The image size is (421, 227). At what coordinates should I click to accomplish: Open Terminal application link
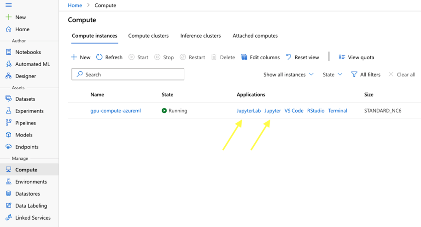pos(338,111)
